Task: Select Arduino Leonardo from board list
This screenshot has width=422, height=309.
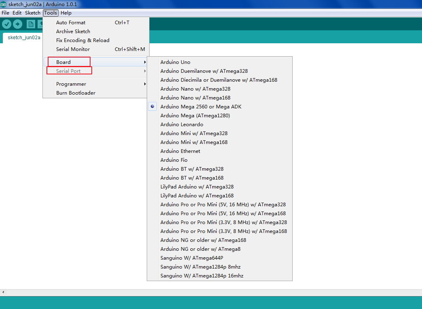Action: point(181,125)
